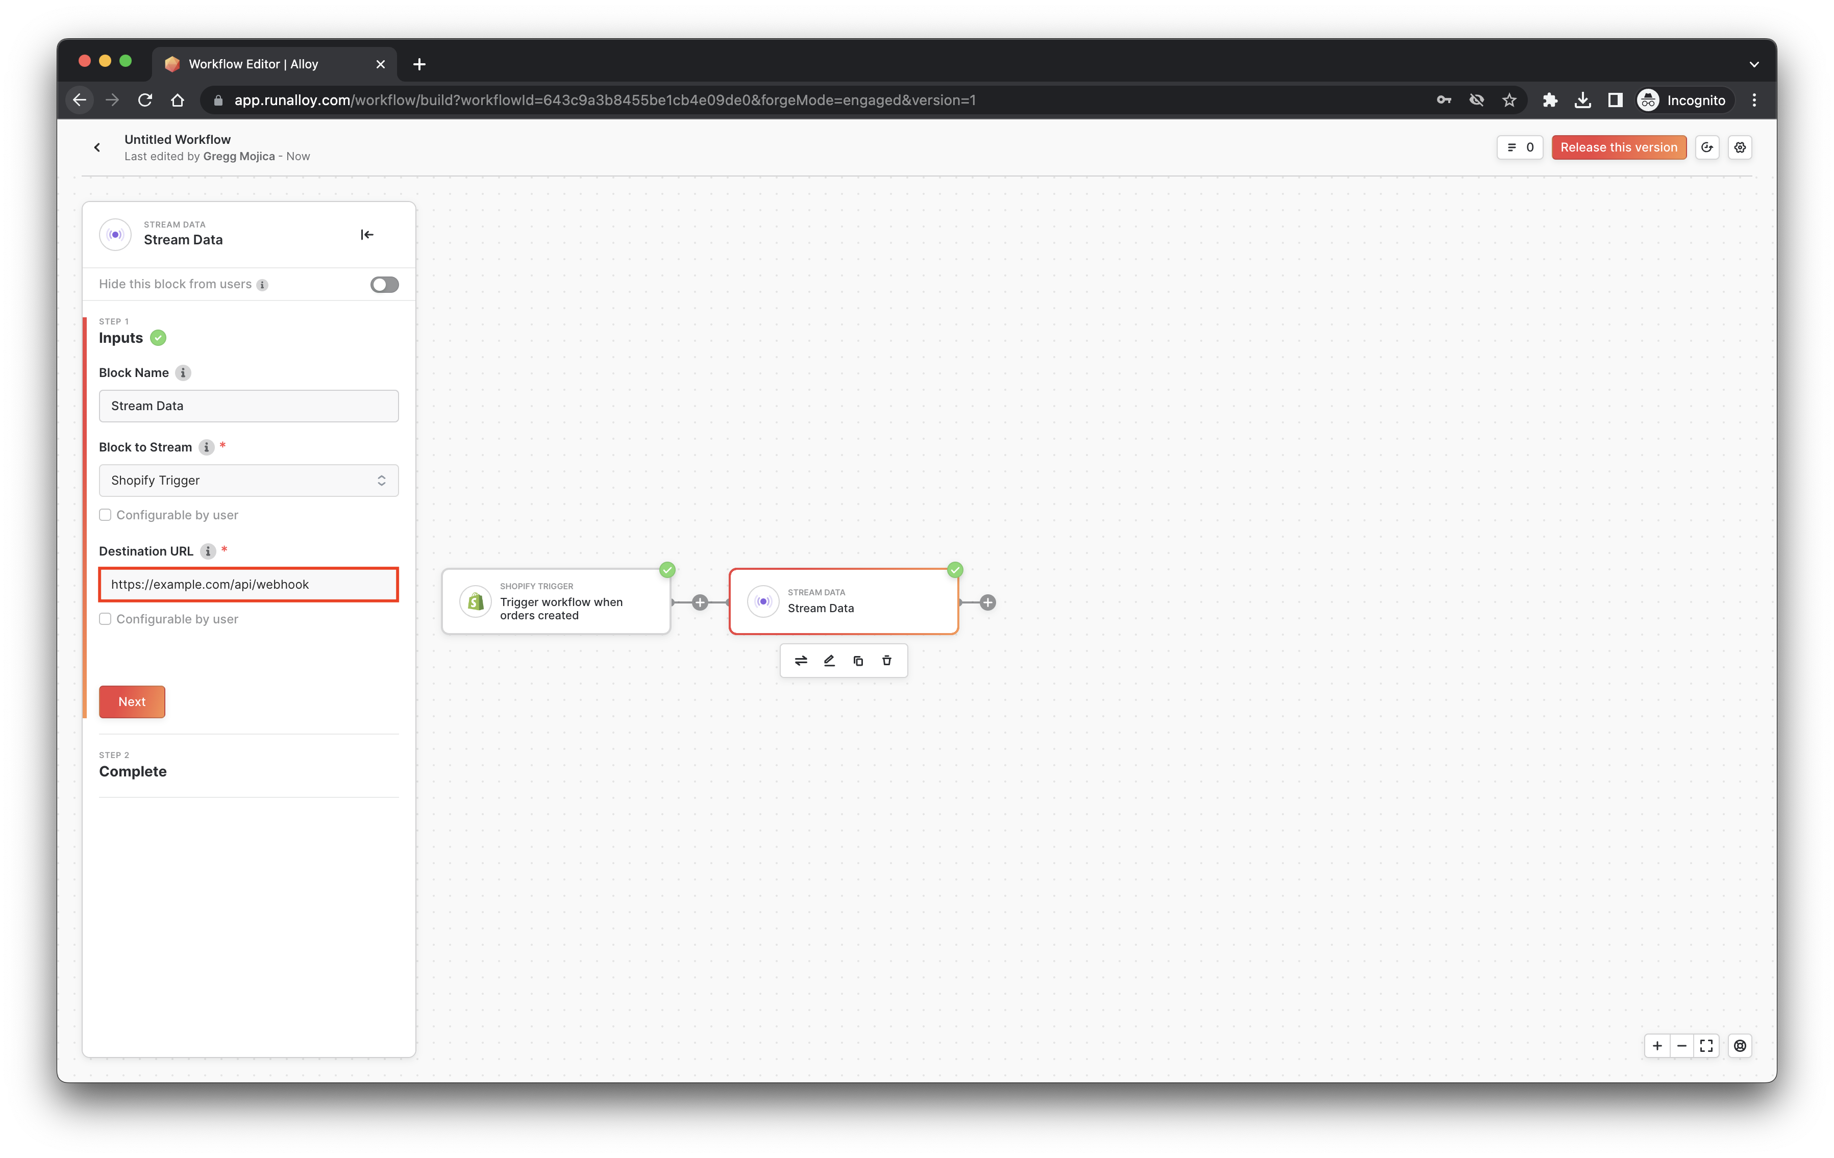The image size is (1834, 1158).
Task: Duplicate the Stream Data block
Action: 858,661
